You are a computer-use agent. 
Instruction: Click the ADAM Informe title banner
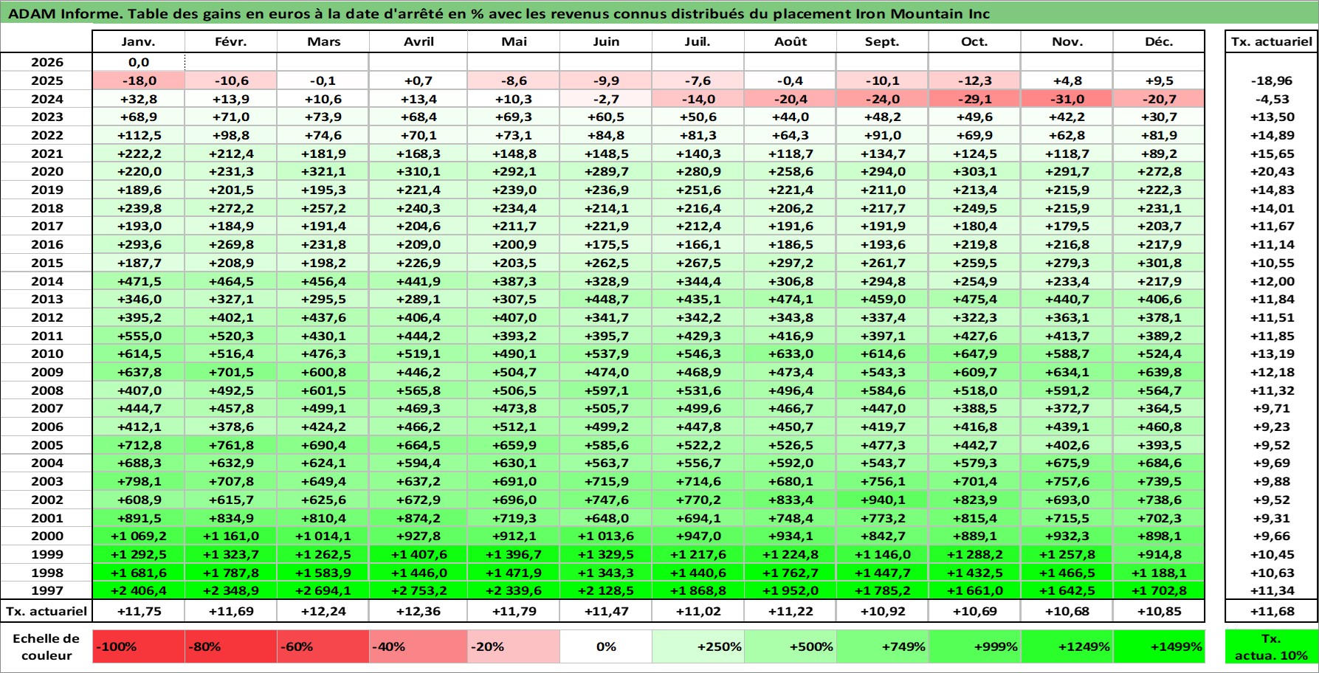click(x=659, y=13)
